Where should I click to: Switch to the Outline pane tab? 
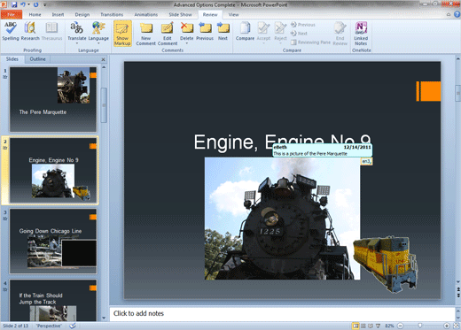point(38,59)
